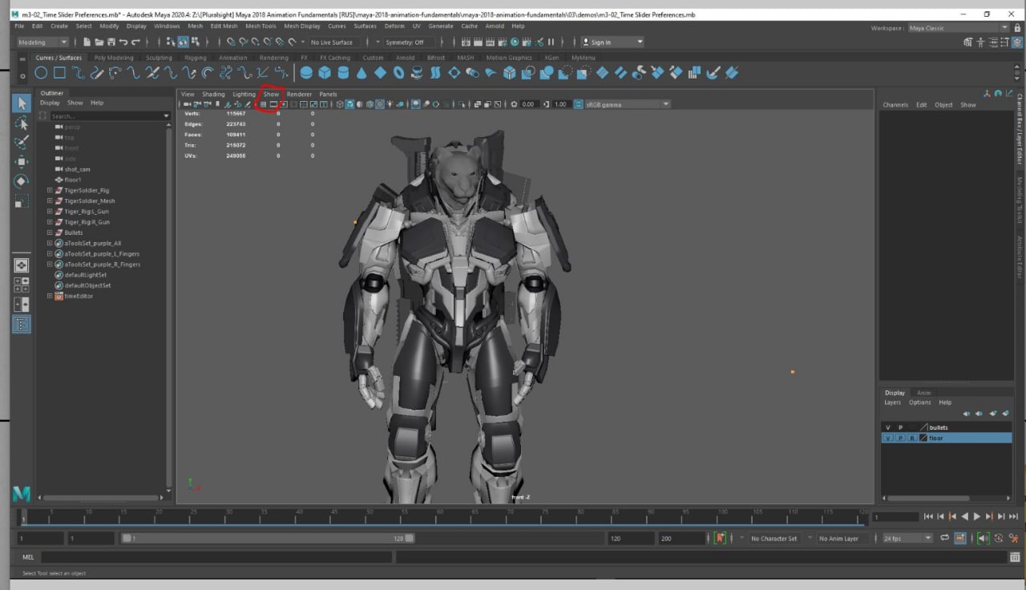1026x590 pixels.
Task: Toggle reference R on floor layer
Action: (912, 438)
